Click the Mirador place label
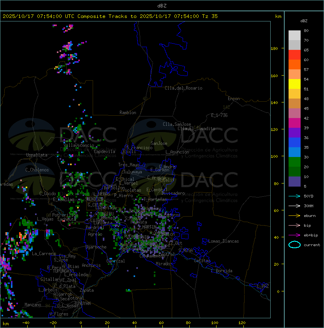Viewport: 324px width, 328px height. (x=164, y=264)
